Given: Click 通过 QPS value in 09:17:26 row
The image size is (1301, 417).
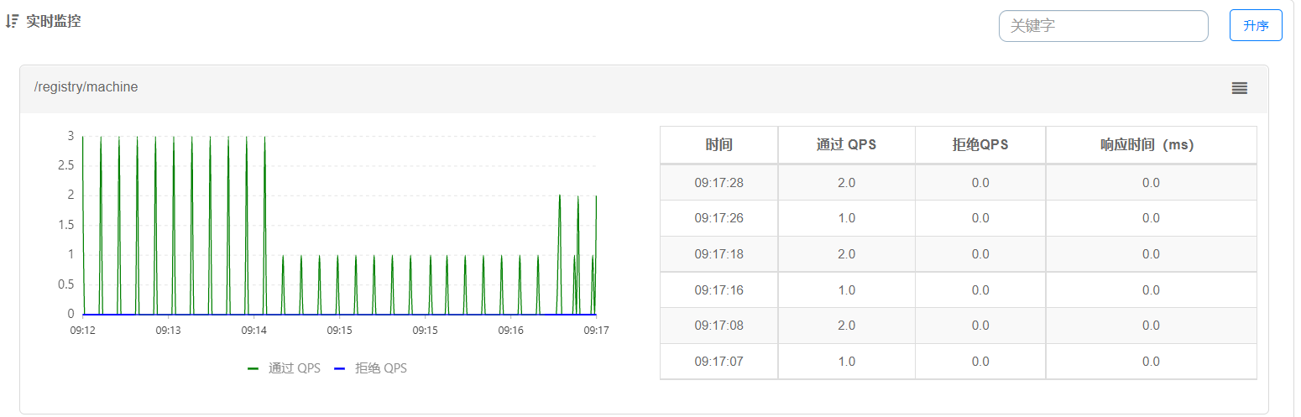Looking at the screenshot, I should [x=846, y=218].
